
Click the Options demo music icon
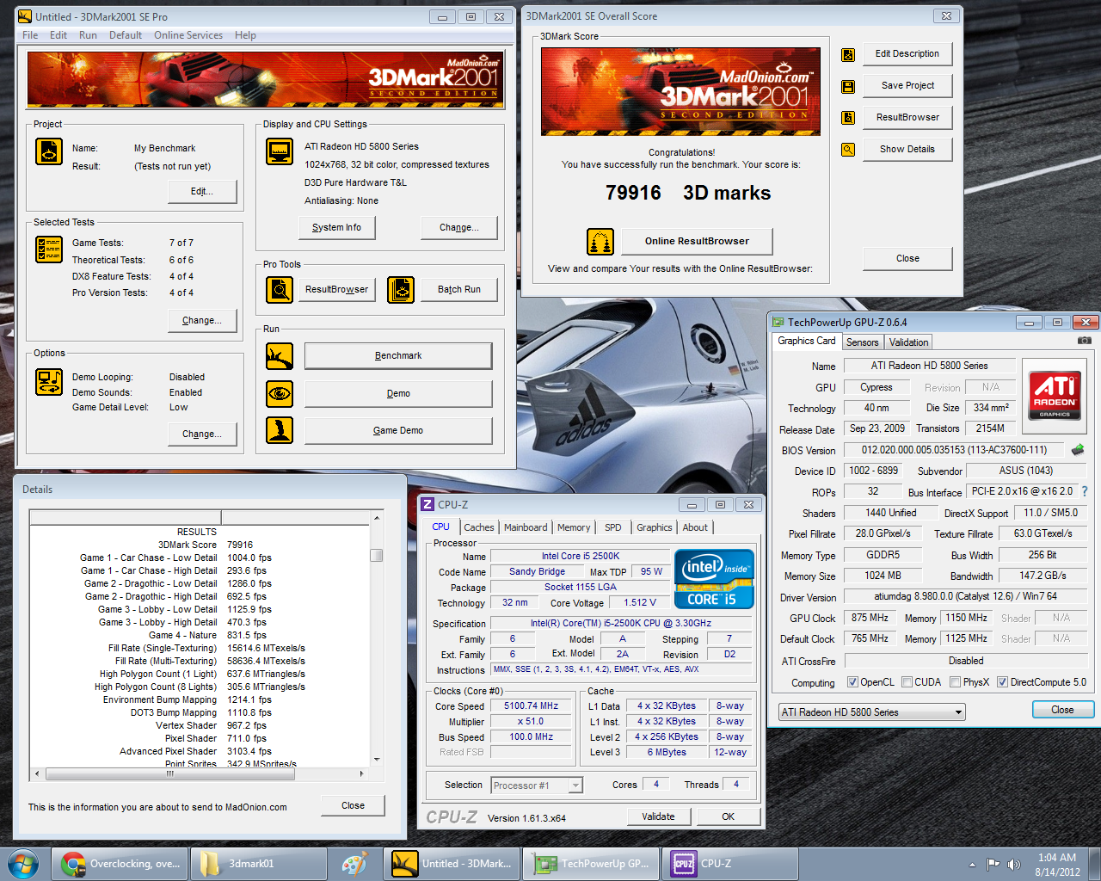pyautogui.click(x=49, y=382)
